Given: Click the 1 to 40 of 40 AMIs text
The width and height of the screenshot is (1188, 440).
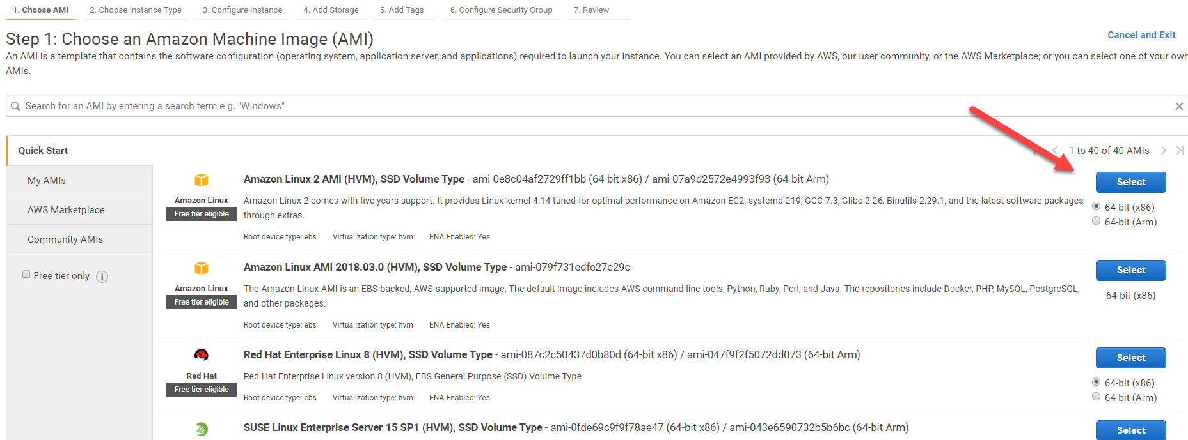Looking at the screenshot, I should click(x=1109, y=151).
